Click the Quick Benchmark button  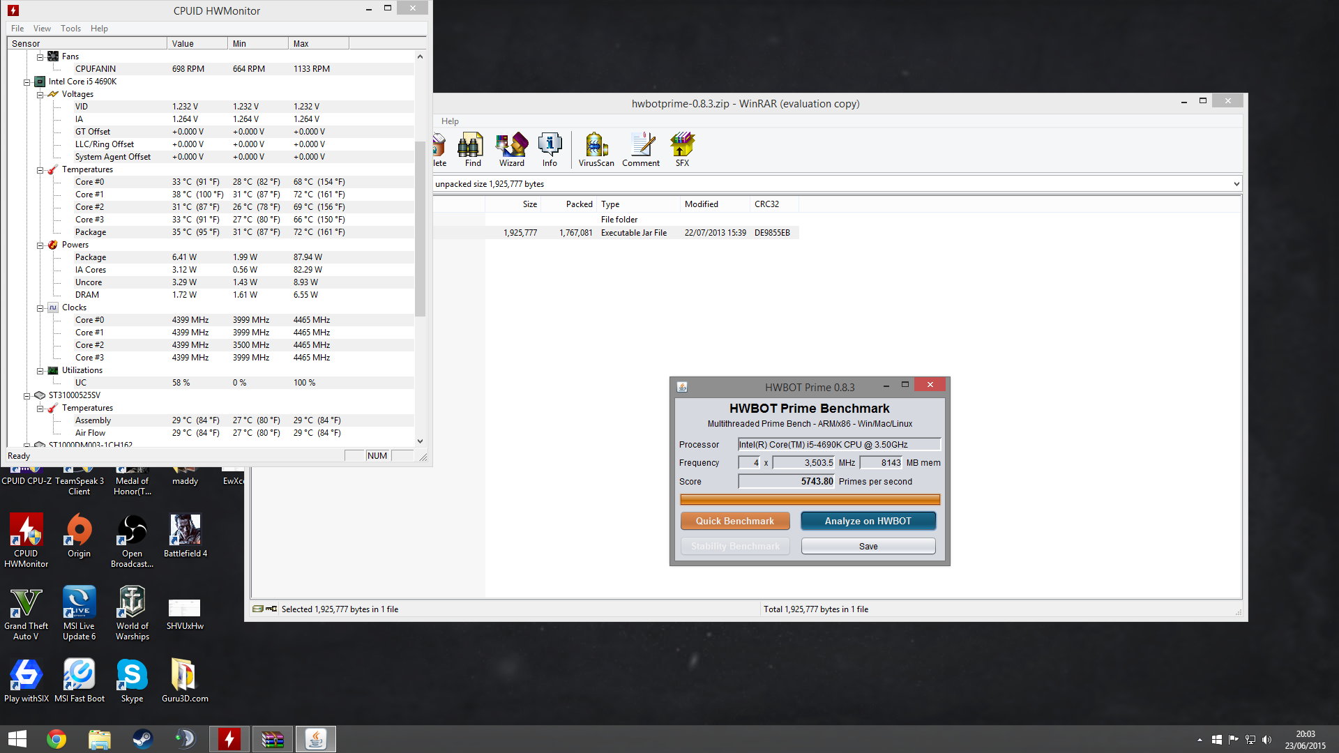[735, 521]
